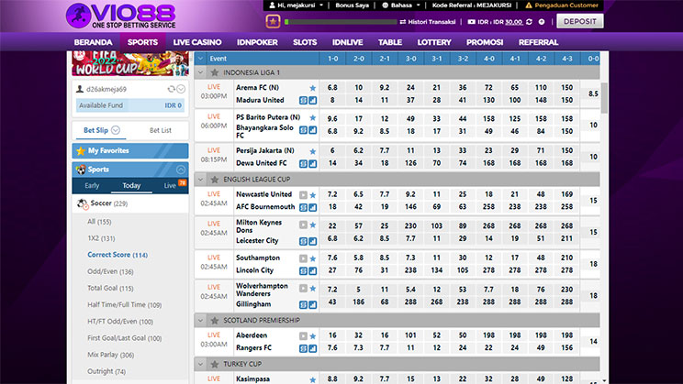Click dollar icon for Bhayangkara Solo match

click(303, 130)
